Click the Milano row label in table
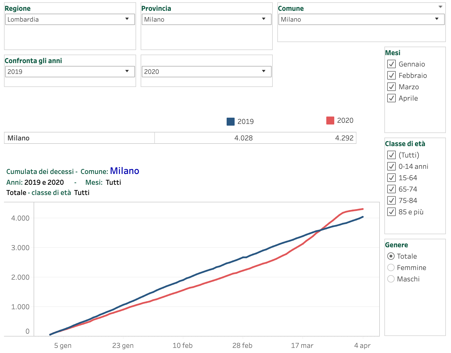Viewport: 451px width, 353px height. pos(19,138)
